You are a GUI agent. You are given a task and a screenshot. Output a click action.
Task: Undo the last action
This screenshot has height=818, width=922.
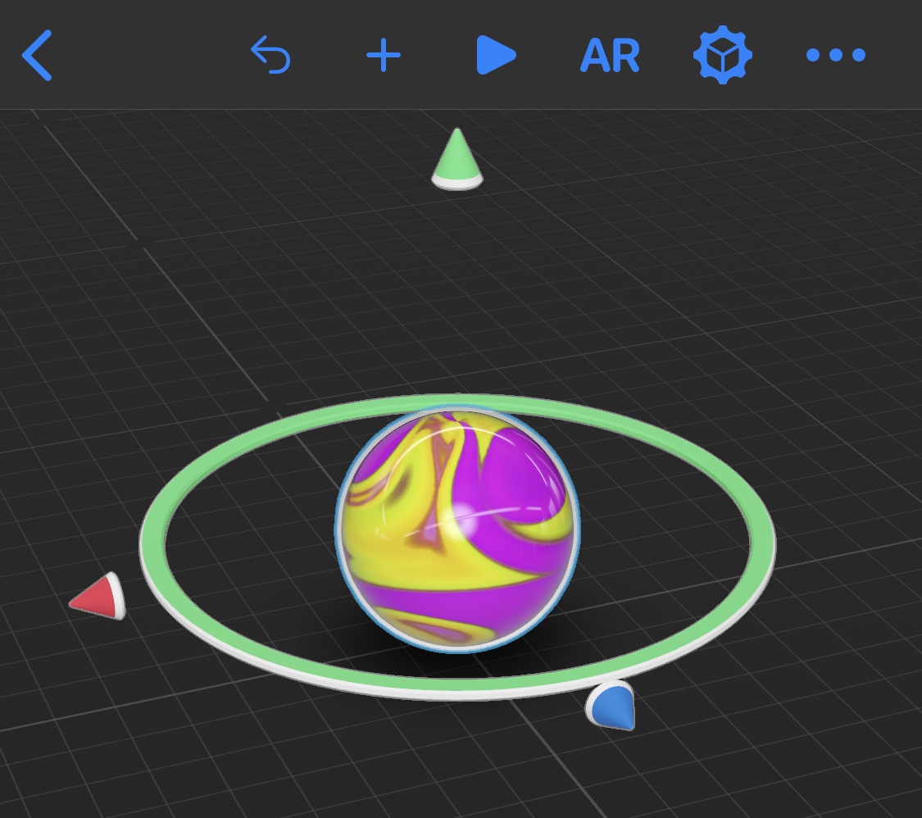point(271,55)
